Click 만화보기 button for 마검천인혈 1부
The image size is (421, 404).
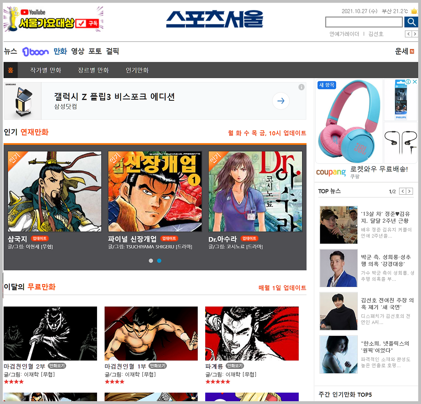point(158,366)
